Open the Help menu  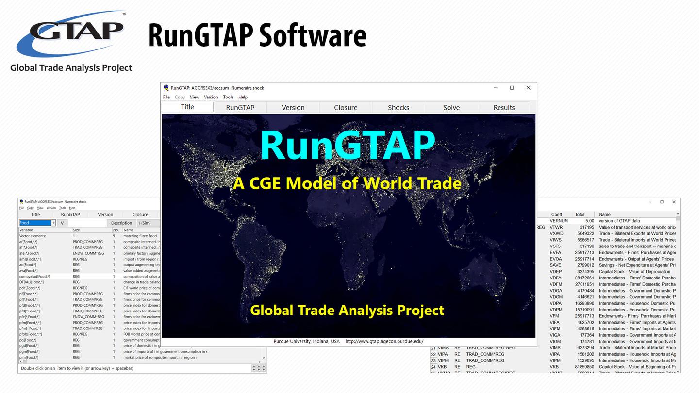point(243,97)
